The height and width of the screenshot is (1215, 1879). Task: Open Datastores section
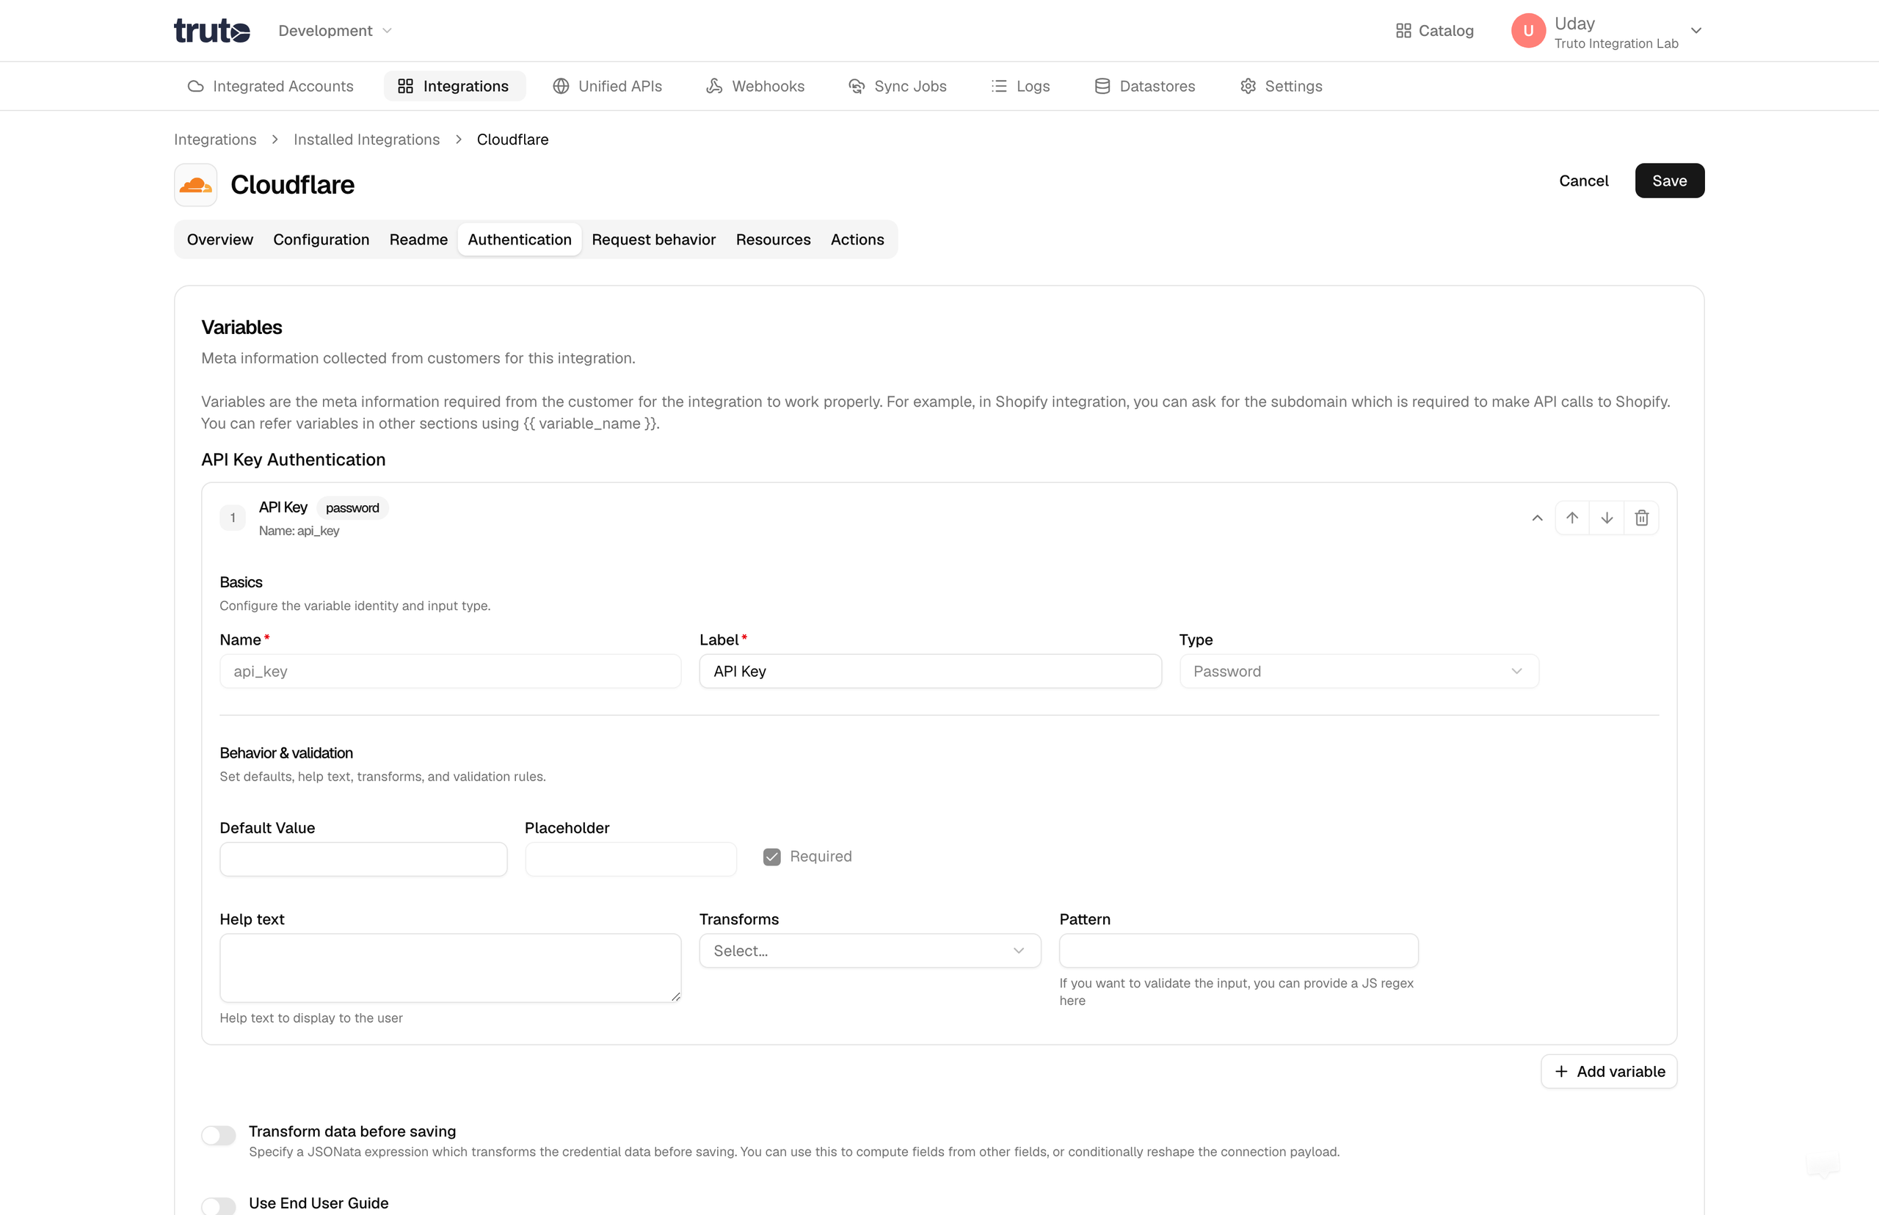tap(1144, 86)
